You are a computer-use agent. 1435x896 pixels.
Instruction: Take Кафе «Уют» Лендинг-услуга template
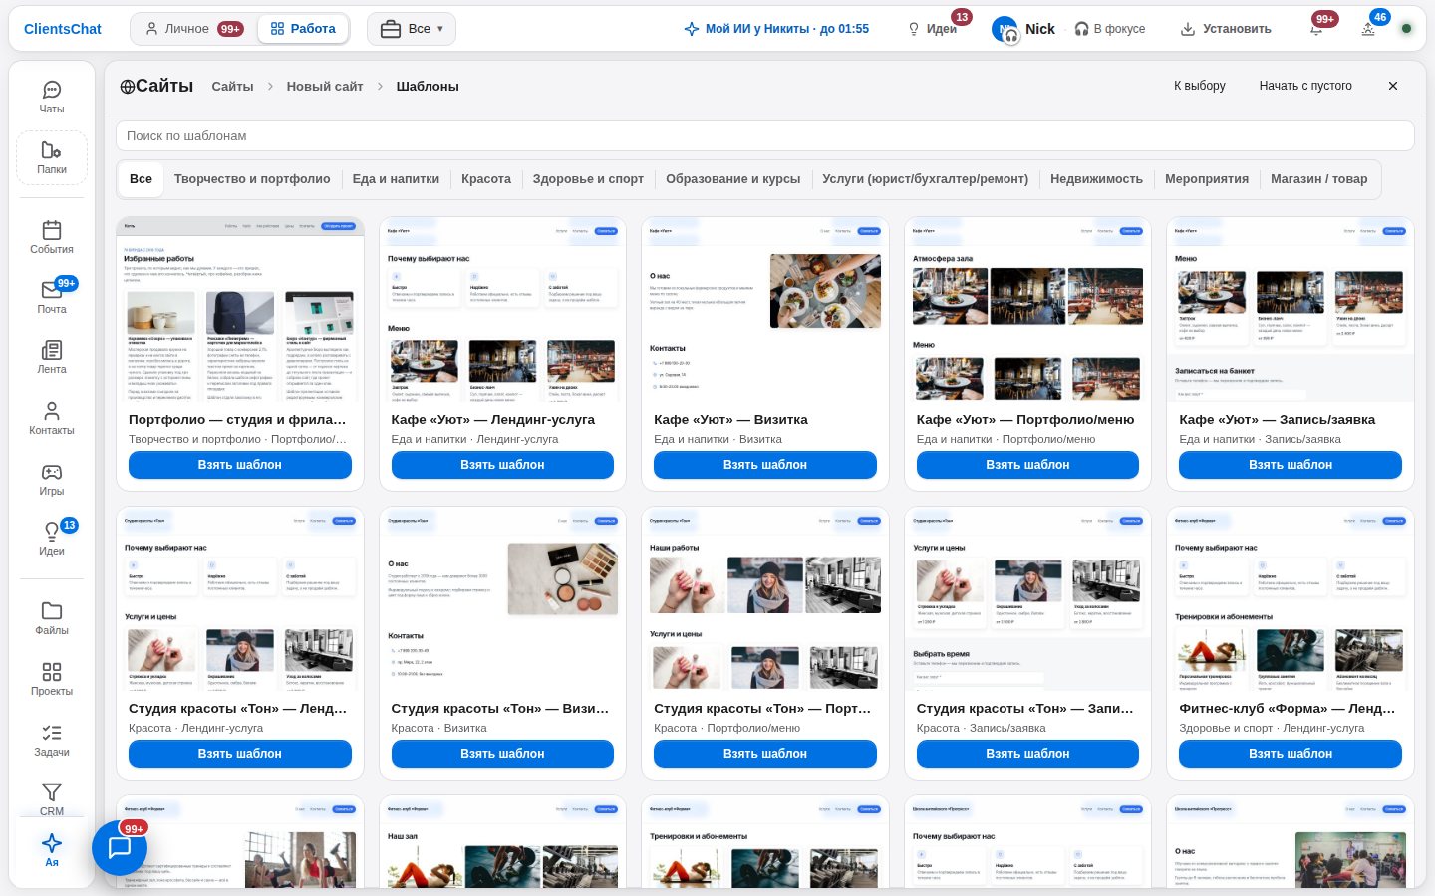tap(502, 465)
